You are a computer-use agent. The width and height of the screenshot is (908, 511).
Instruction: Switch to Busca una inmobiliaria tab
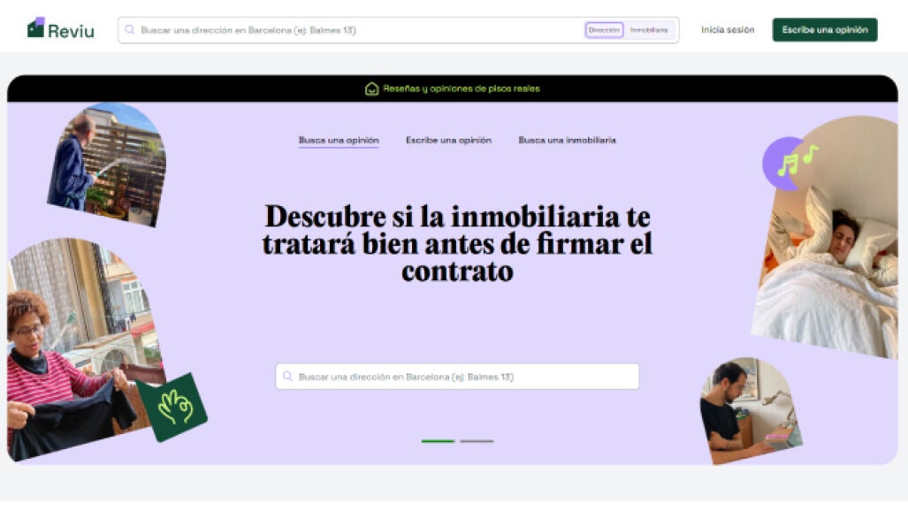[567, 141]
